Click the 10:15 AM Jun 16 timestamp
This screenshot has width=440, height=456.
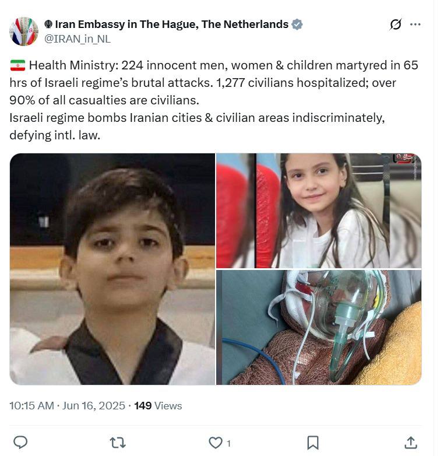click(x=67, y=406)
